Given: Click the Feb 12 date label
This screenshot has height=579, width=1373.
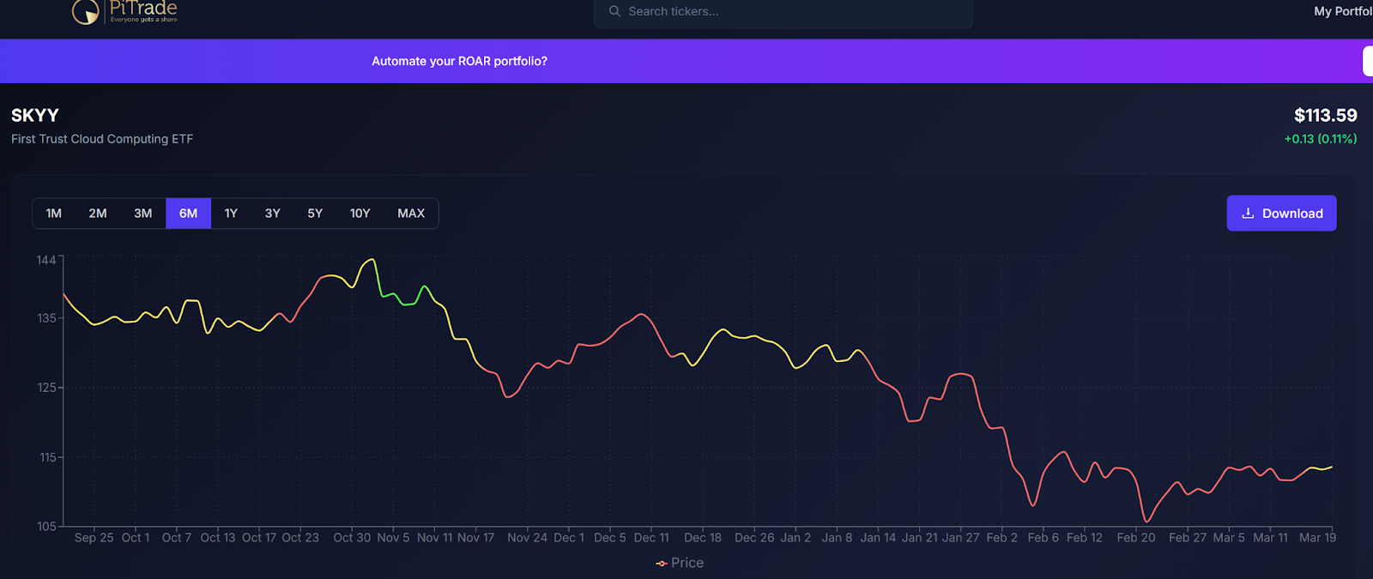Looking at the screenshot, I should pos(1085,538).
